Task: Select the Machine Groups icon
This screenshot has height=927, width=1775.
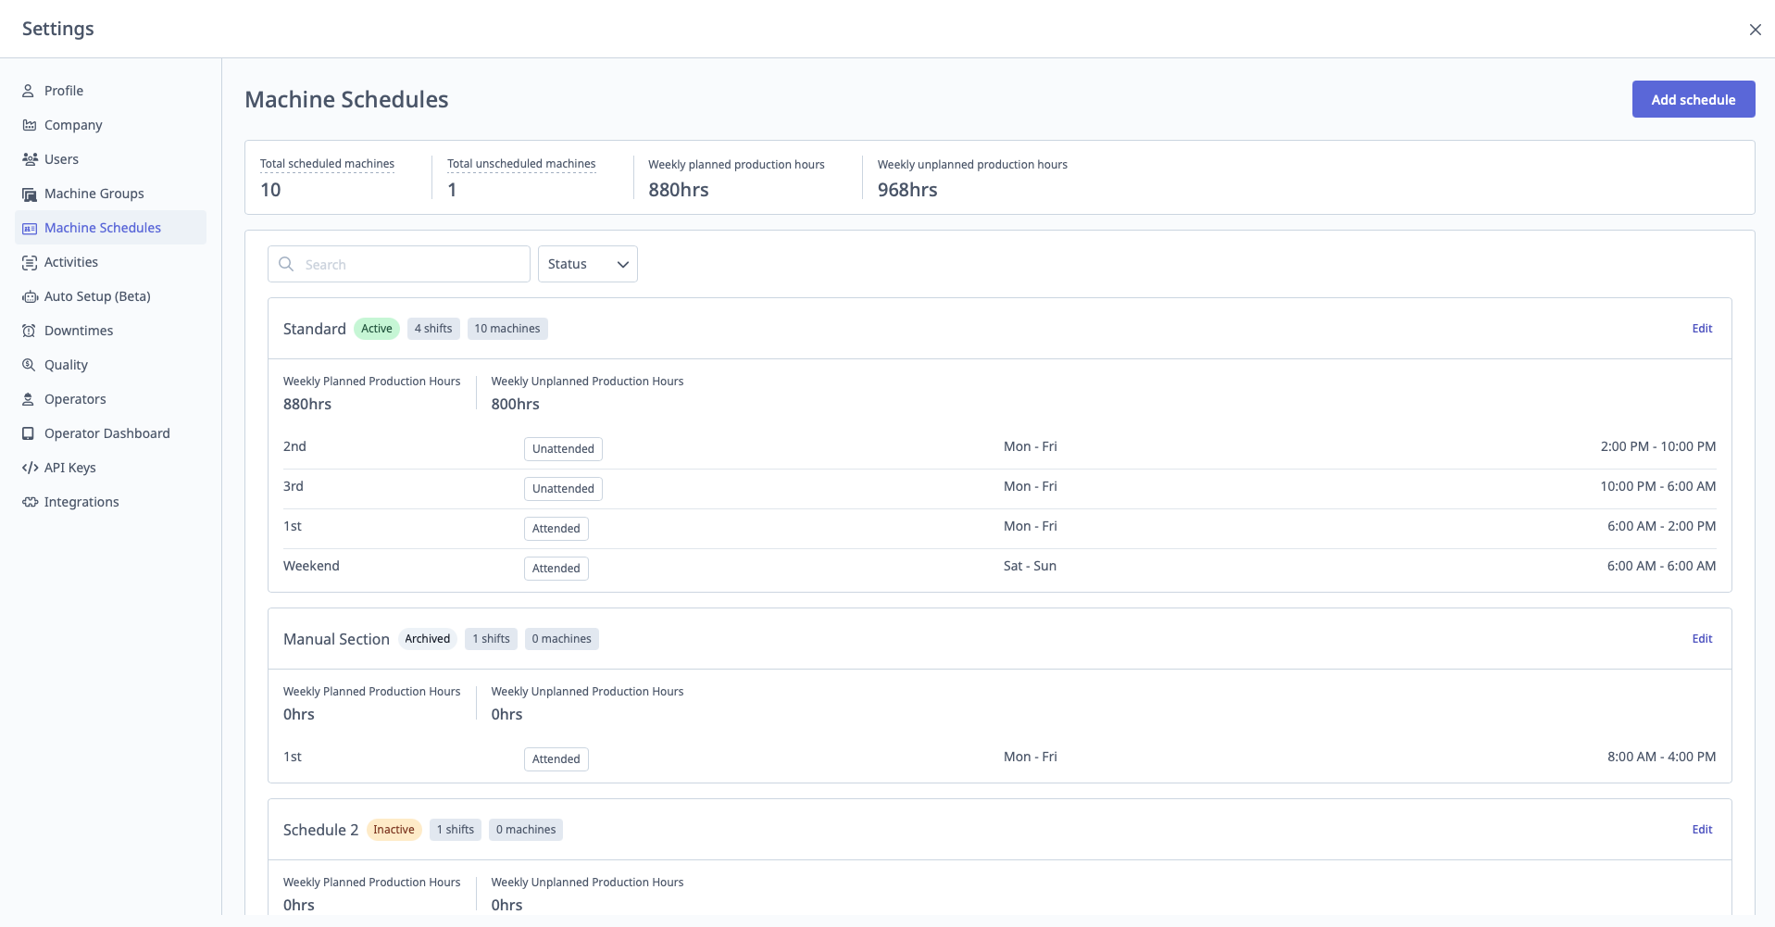Action: 29,193
